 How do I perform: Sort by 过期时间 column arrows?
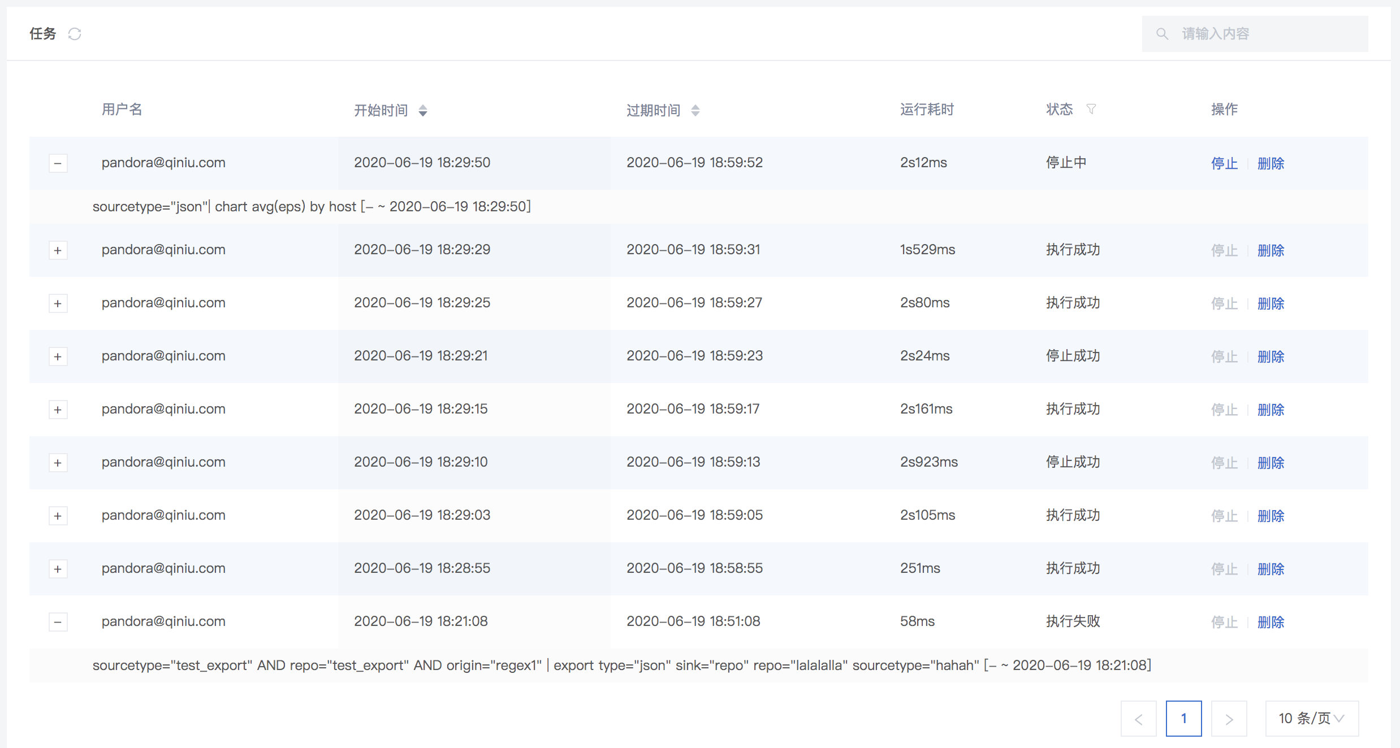695,110
